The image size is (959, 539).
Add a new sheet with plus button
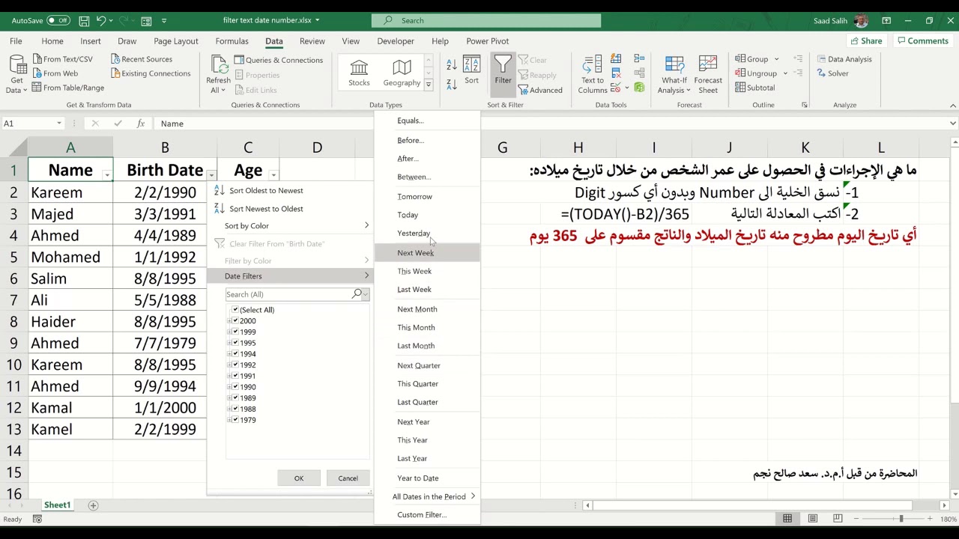[x=93, y=505]
